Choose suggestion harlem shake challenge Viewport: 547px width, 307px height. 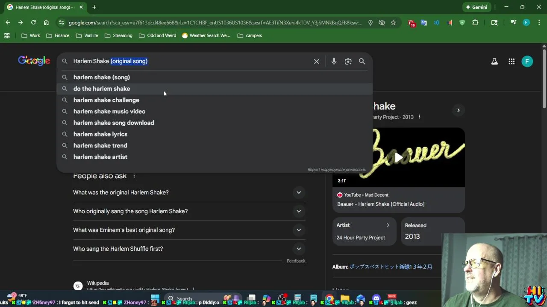[215, 100]
